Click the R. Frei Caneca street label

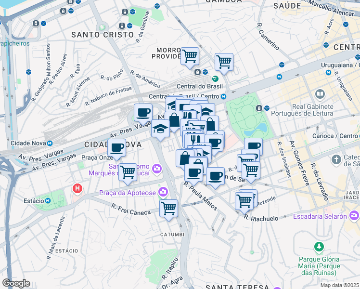click(131, 210)
